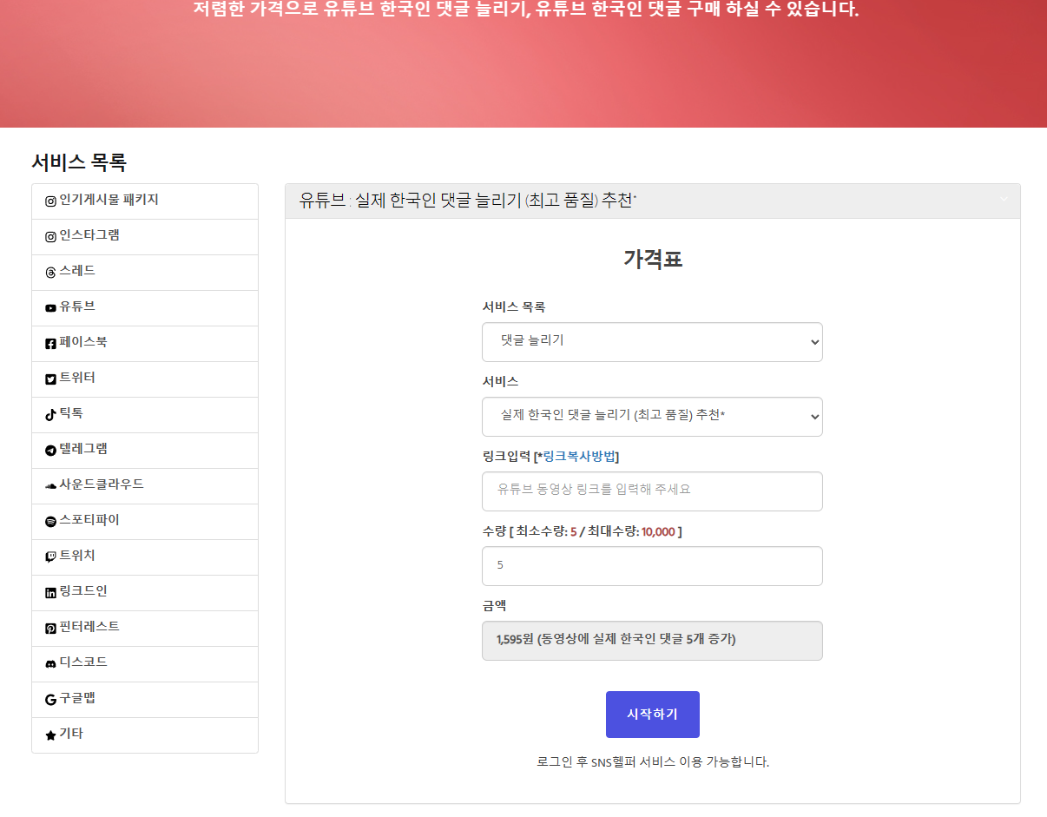Click the Discord icon beside 디스코드
This screenshot has height=817, width=1047.
[50, 663]
